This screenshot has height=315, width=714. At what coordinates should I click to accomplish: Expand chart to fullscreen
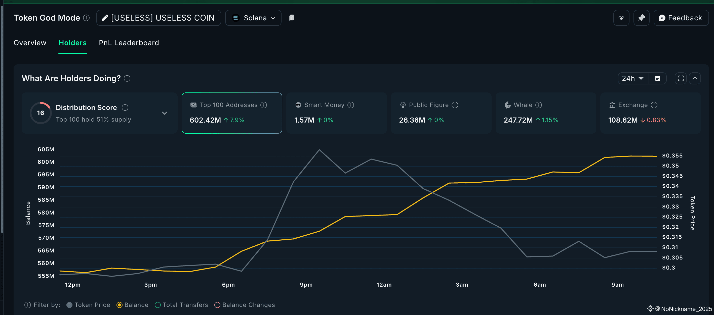pos(681,79)
